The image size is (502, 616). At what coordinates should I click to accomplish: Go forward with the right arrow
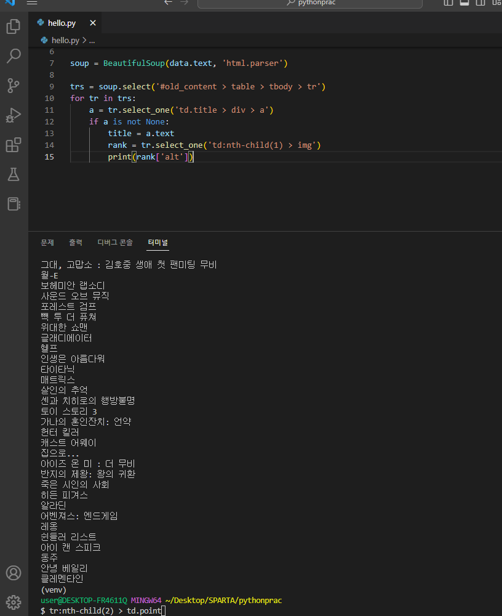tap(185, 2)
